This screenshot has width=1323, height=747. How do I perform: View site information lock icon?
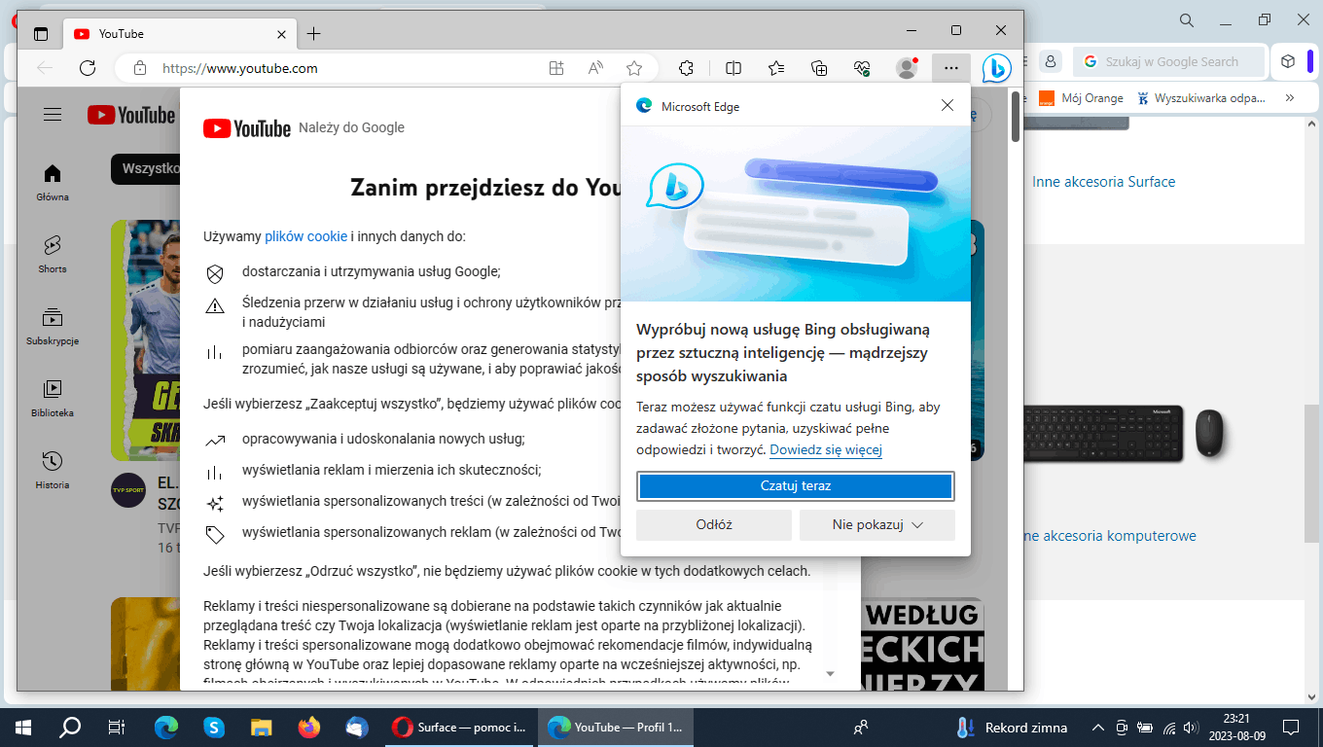tap(140, 68)
